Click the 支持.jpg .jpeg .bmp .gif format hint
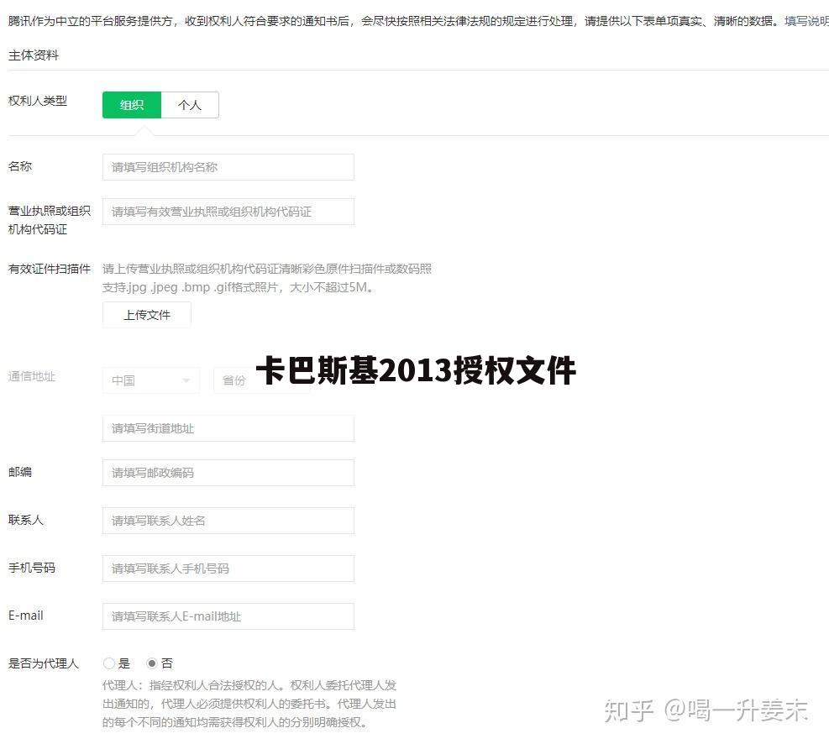The height and width of the screenshot is (744, 829). (x=238, y=287)
